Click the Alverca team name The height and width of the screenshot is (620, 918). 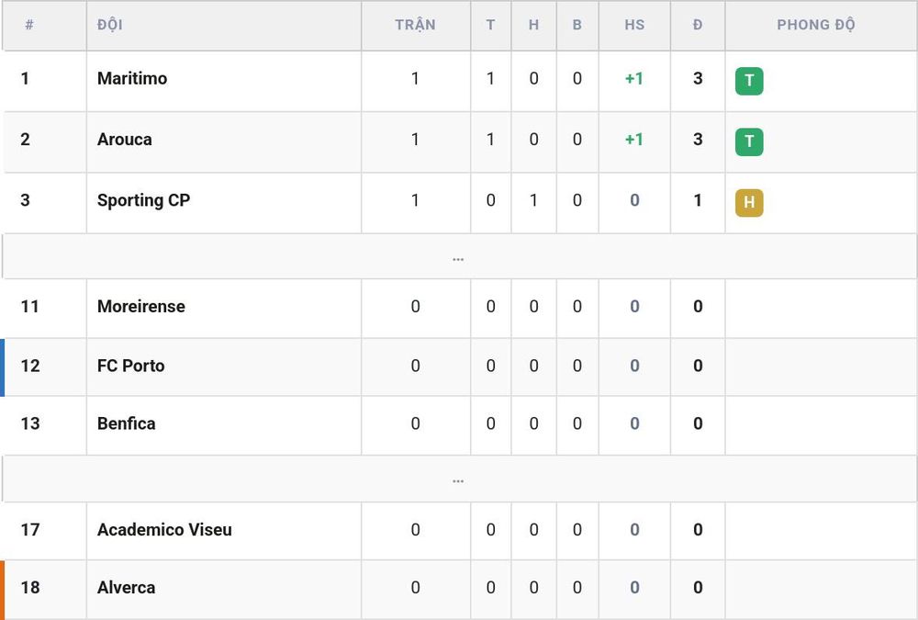tap(127, 588)
